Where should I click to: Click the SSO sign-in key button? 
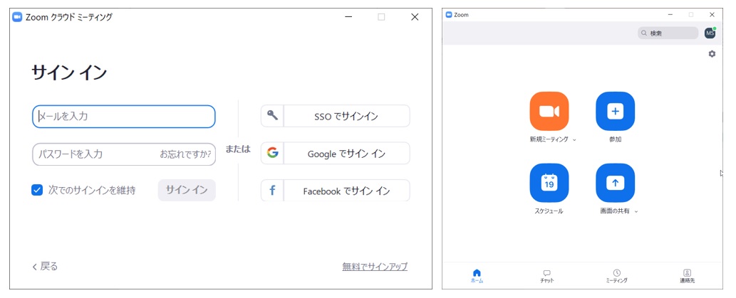(x=336, y=117)
